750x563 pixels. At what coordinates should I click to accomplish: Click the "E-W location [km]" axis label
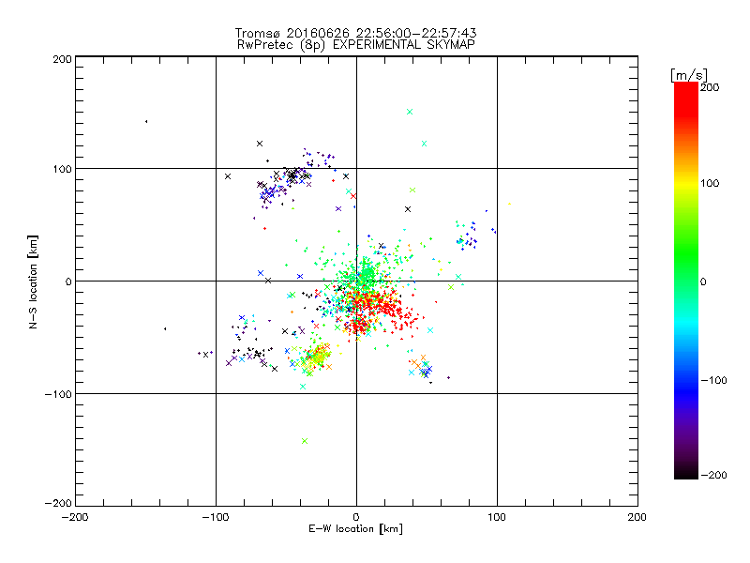355,528
